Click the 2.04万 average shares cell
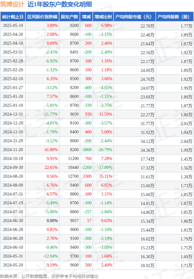The height and width of the screenshot is (279, 194). click(187, 141)
